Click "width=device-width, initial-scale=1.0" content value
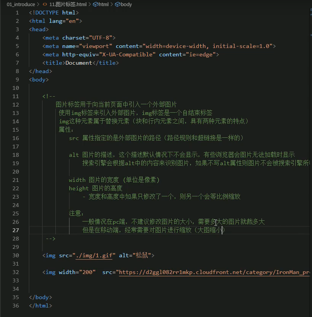 [208, 46]
